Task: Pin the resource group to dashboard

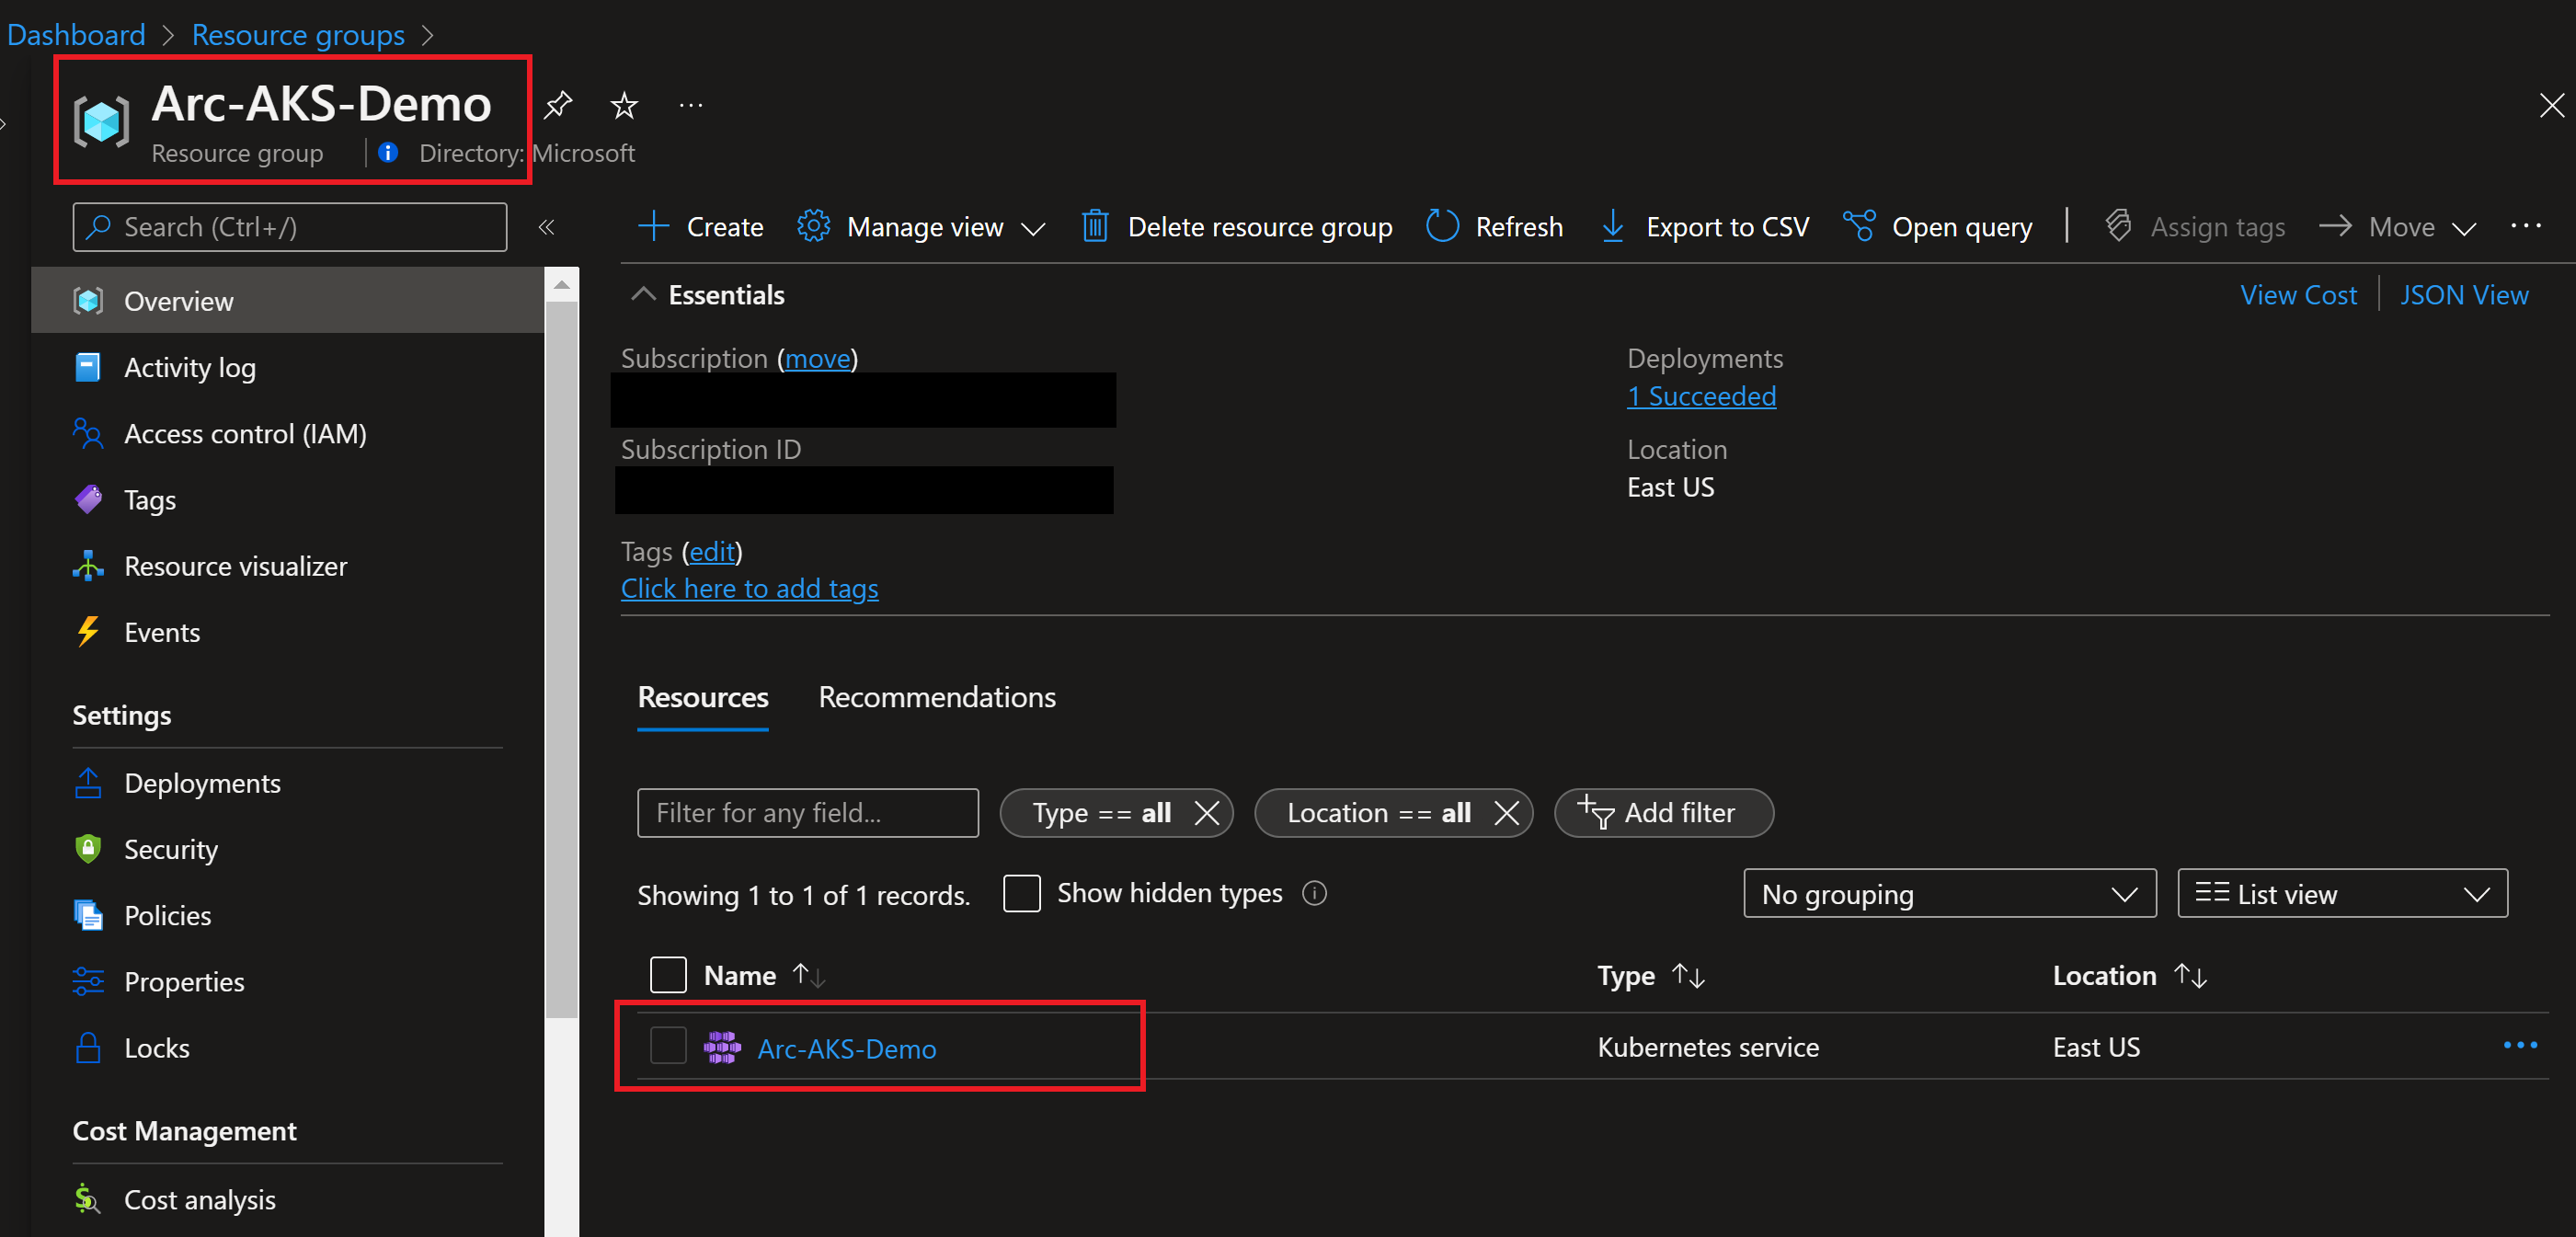Action: (558, 105)
